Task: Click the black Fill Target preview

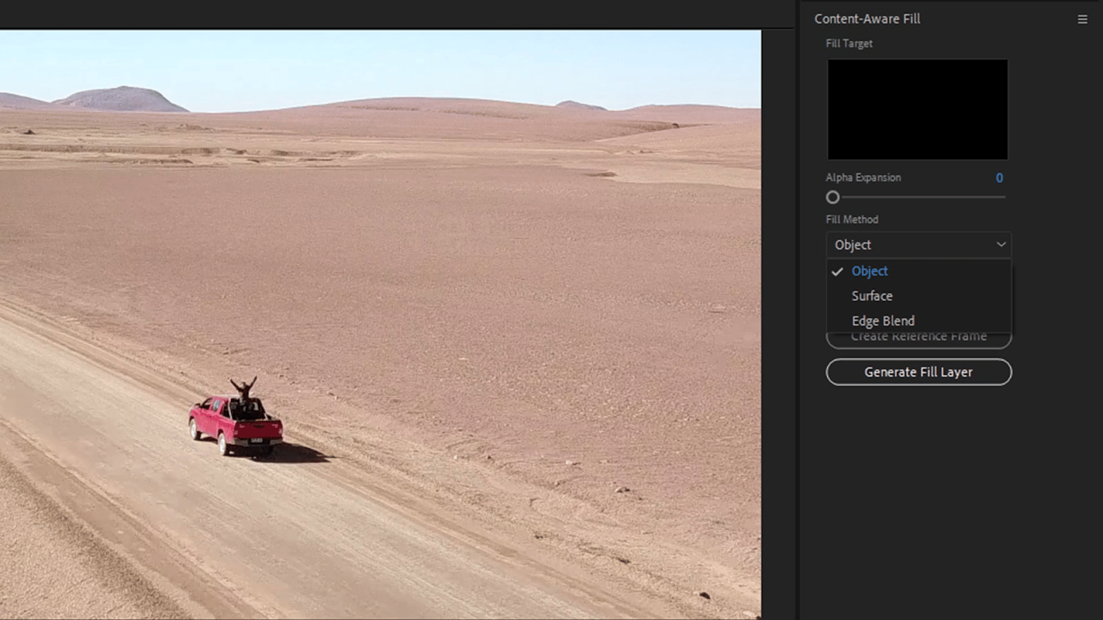Action: coord(917,110)
